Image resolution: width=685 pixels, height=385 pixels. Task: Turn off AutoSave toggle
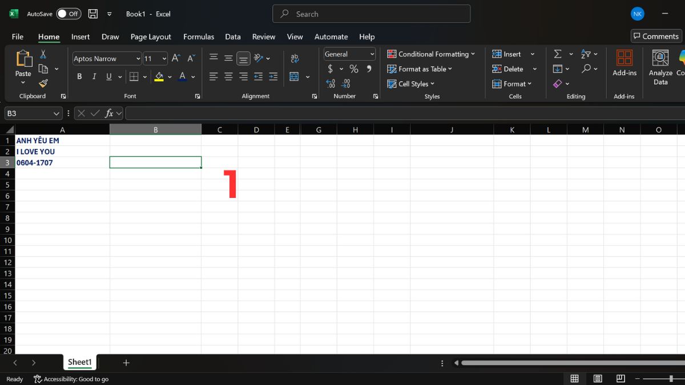click(68, 13)
